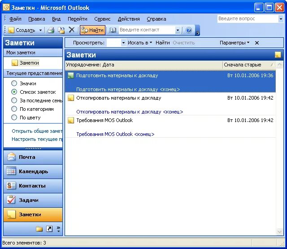Open the Файл menu

[15, 19]
